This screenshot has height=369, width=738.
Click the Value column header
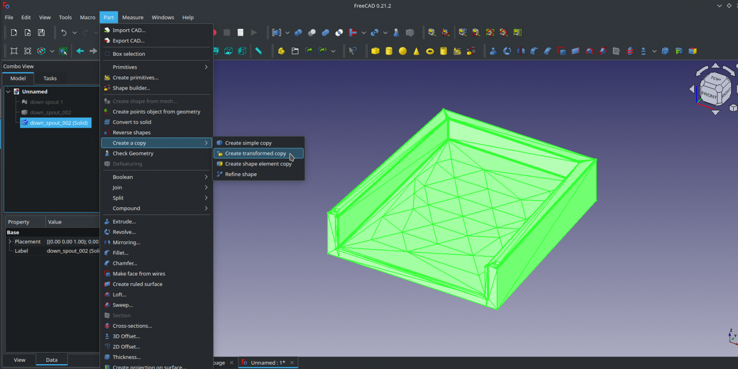(x=73, y=222)
